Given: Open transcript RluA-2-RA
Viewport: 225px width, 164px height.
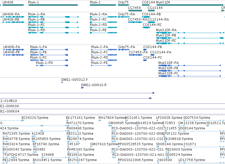Looking at the screenshot, I should (103, 17).
